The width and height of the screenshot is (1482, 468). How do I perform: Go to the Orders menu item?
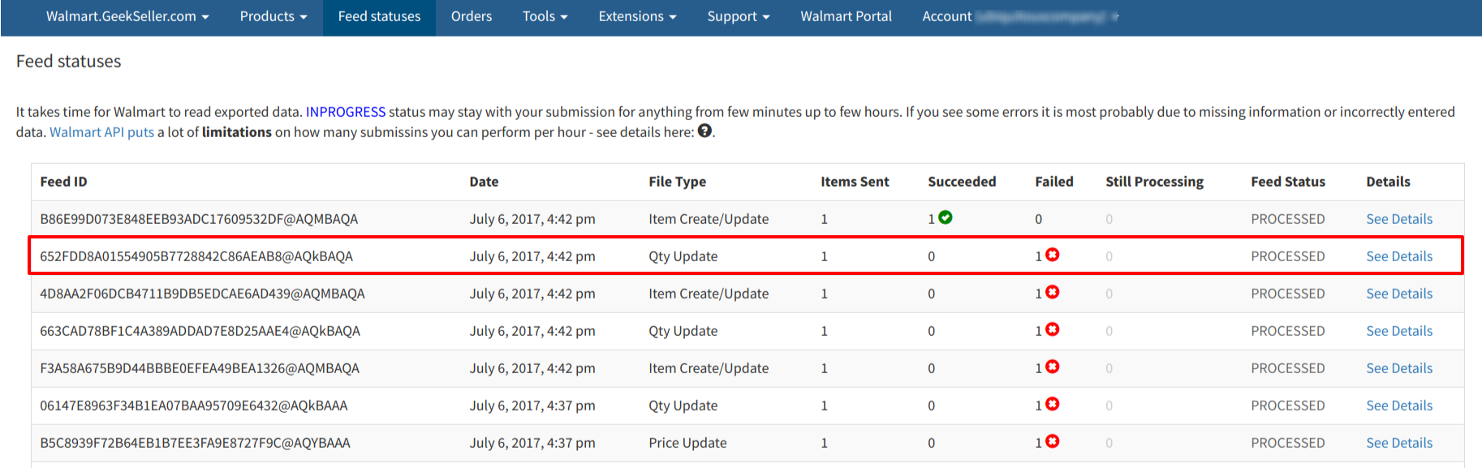click(x=472, y=16)
